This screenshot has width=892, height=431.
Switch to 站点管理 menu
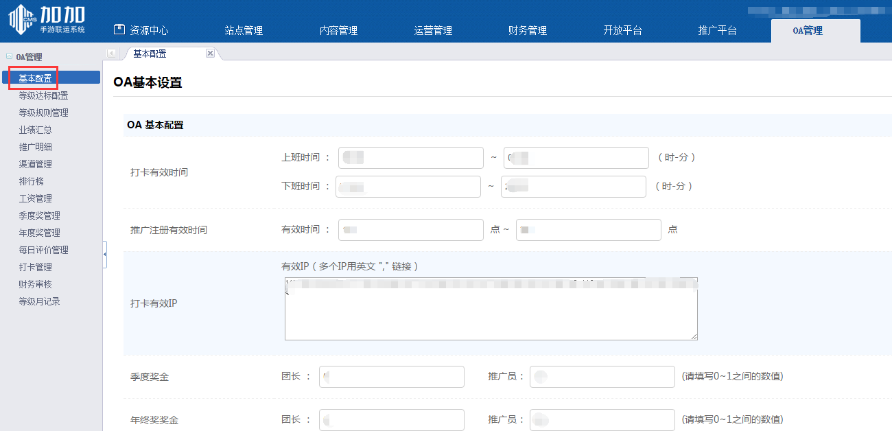pos(244,30)
